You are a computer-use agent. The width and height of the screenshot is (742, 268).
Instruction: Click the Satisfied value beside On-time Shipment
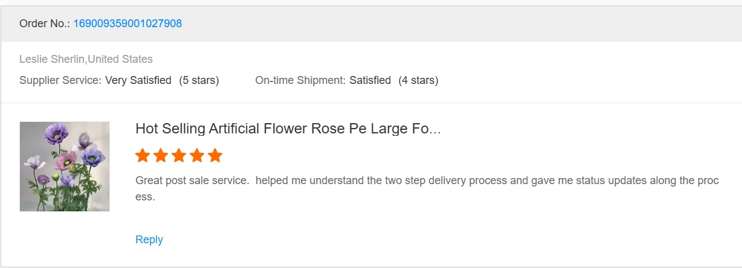click(370, 80)
